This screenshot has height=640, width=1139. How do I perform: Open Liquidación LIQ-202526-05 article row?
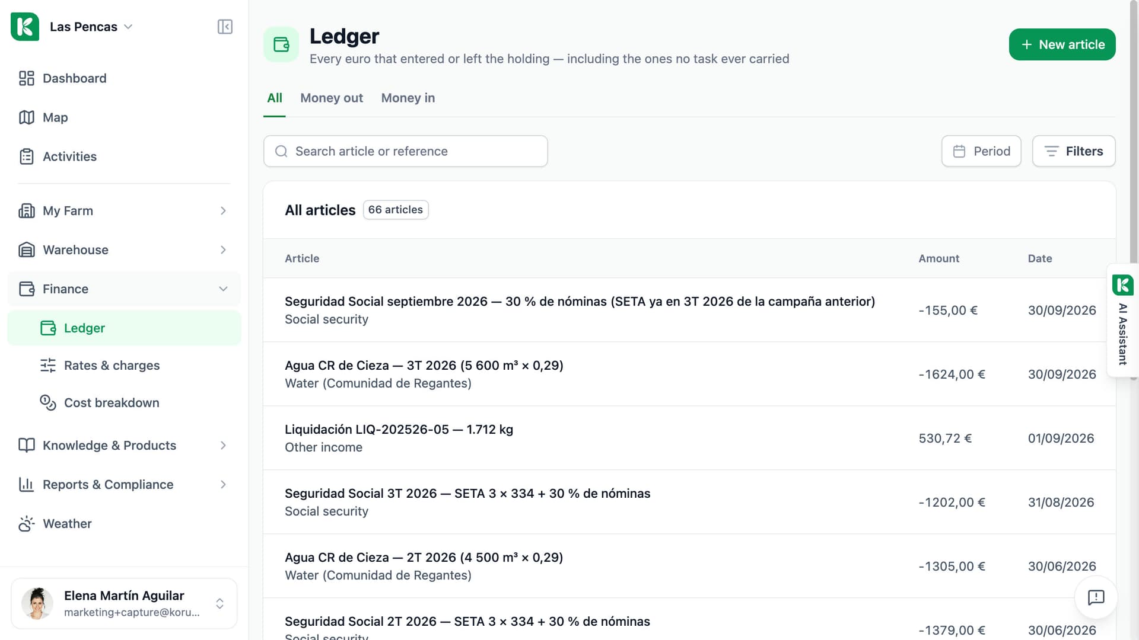tap(689, 439)
